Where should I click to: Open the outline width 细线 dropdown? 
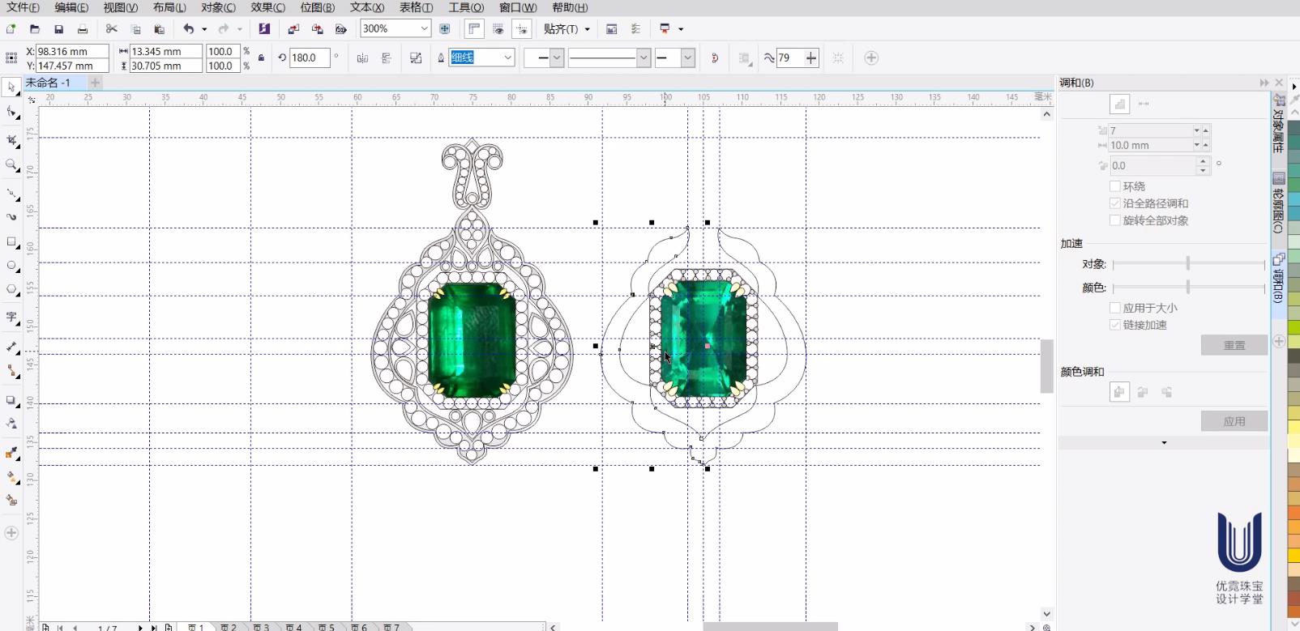(x=507, y=58)
